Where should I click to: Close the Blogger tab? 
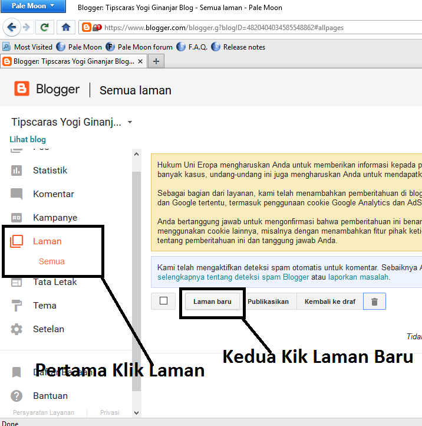pos(140,61)
